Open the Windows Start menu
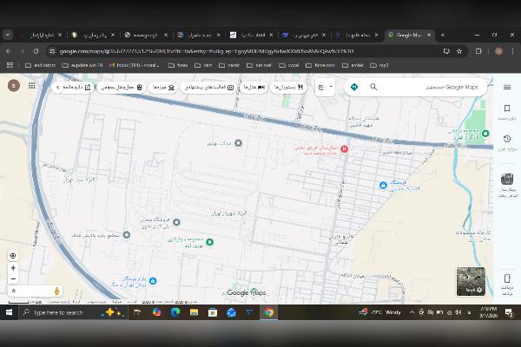Viewport: 521px width, 347px height. 9,312
